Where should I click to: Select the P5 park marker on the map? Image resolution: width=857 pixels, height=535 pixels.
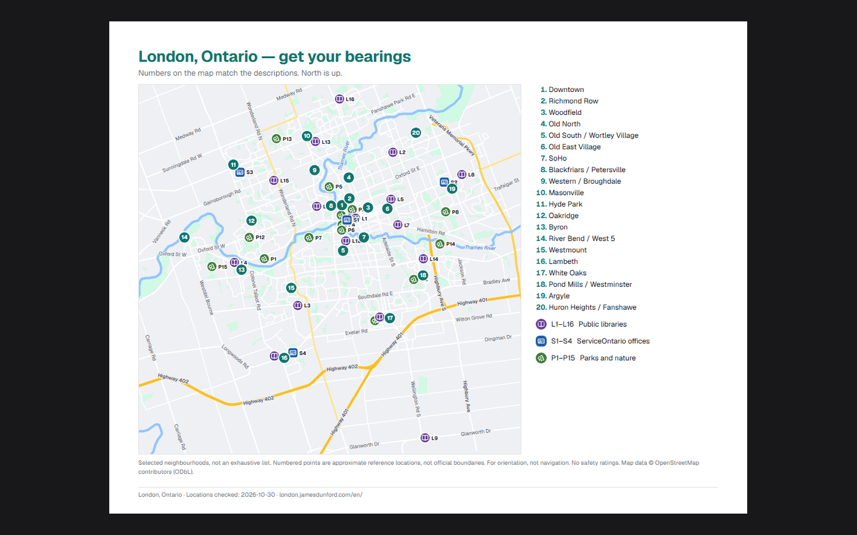329,187
